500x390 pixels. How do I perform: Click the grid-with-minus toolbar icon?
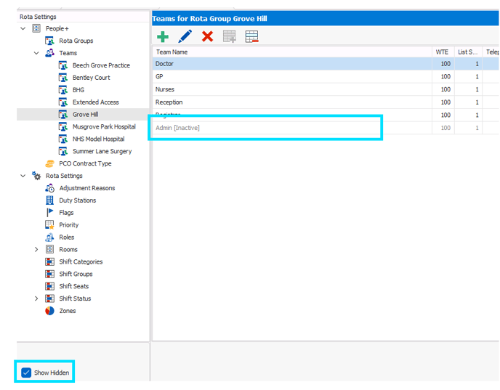252,36
